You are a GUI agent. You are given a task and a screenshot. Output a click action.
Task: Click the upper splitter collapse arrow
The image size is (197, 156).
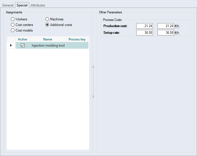(x=93, y=67)
